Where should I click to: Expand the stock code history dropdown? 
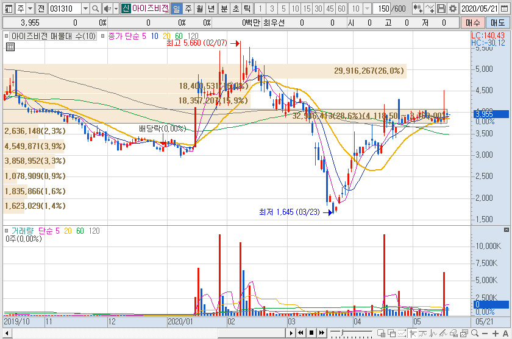click(x=85, y=9)
